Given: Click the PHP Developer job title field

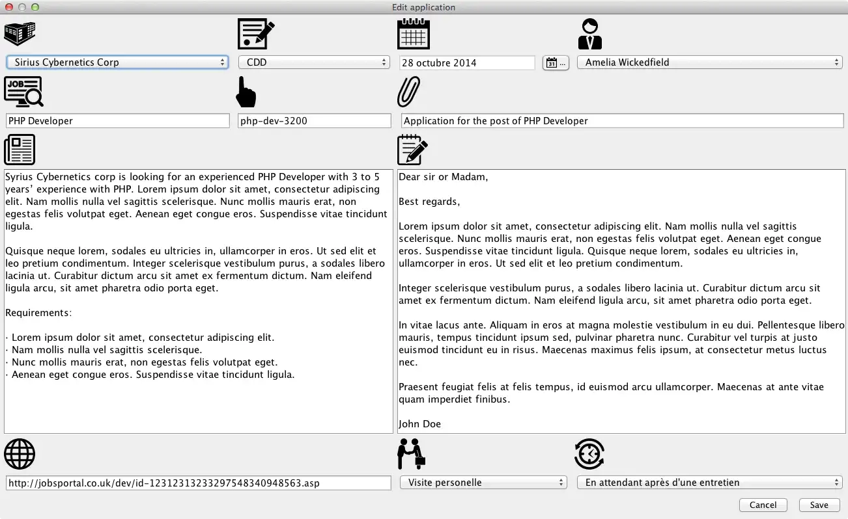Looking at the screenshot, I should [118, 121].
